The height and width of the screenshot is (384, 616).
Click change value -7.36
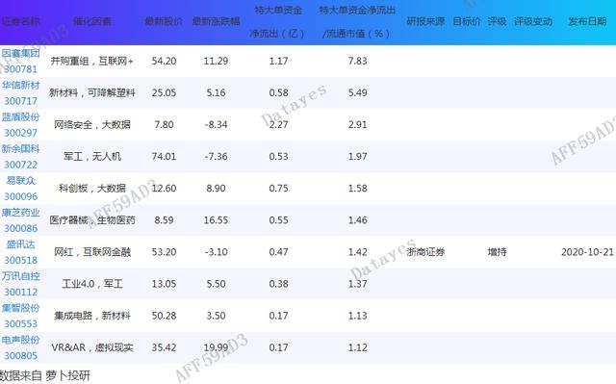[216, 156]
